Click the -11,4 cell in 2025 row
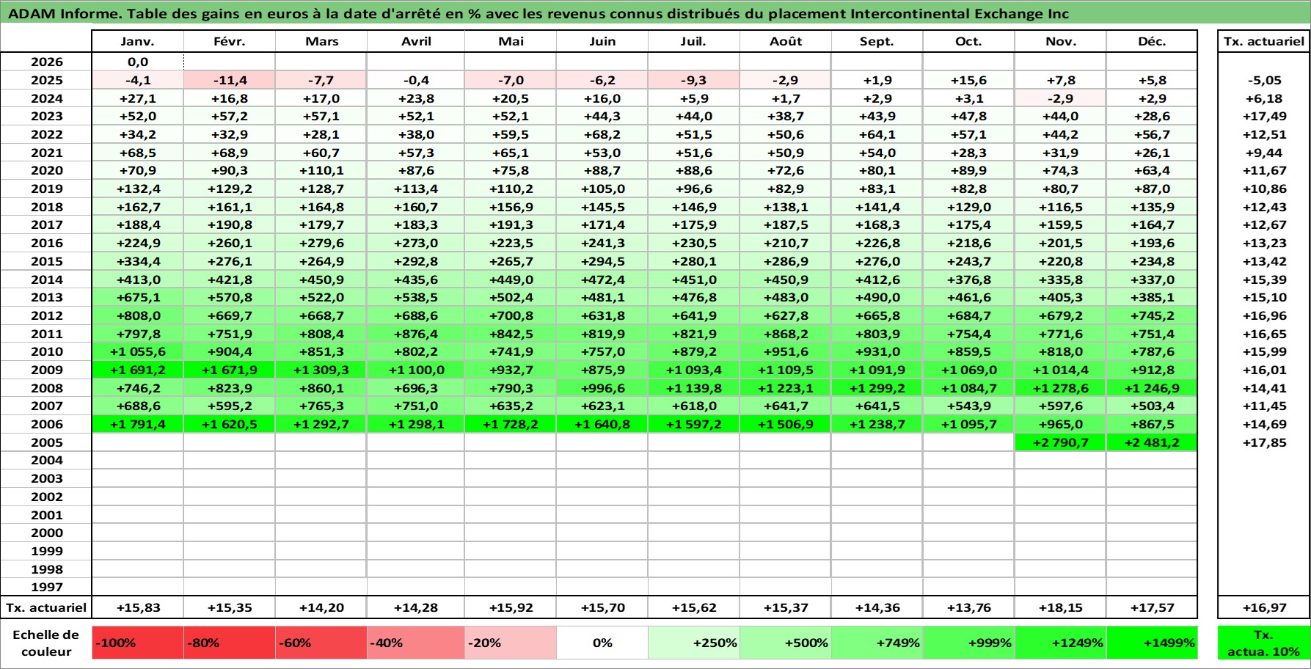 pos(230,80)
